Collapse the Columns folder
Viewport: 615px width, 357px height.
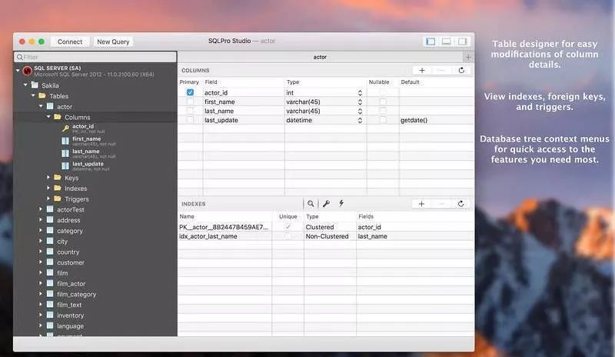coord(48,117)
